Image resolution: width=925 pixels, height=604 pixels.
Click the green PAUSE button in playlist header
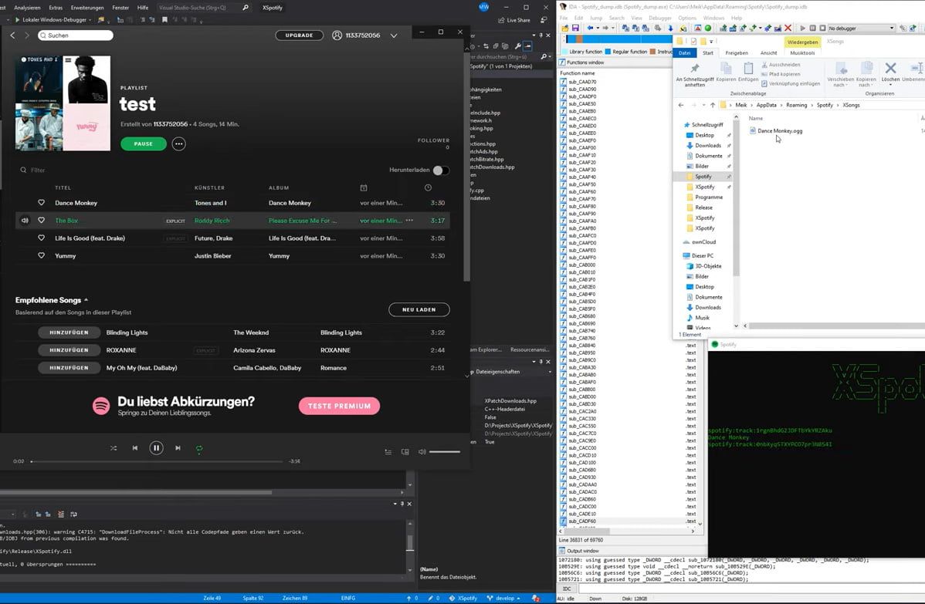[144, 143]
